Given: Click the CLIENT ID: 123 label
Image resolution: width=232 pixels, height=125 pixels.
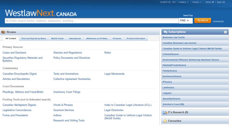Looking at the screenshot, I should (168, 2).
